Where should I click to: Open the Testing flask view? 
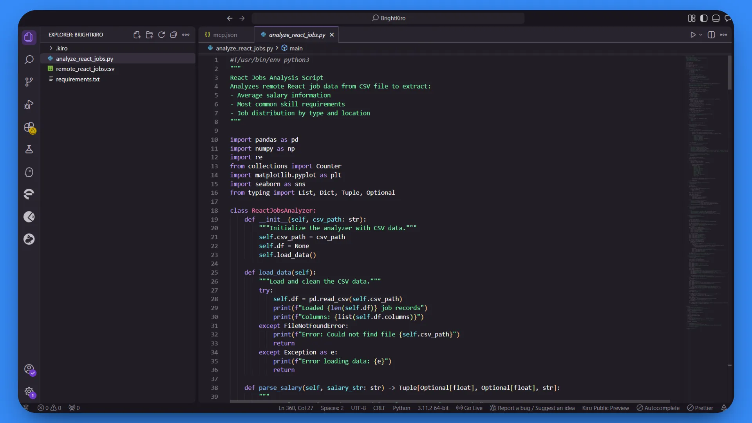click(x=29, y=150)
